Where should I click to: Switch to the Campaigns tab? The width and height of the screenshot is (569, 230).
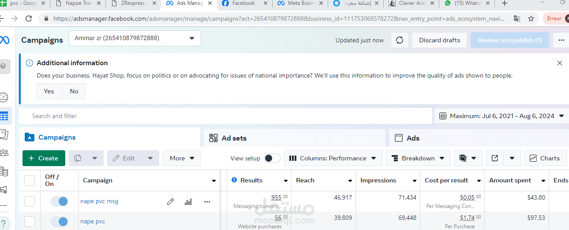[109, 137]
